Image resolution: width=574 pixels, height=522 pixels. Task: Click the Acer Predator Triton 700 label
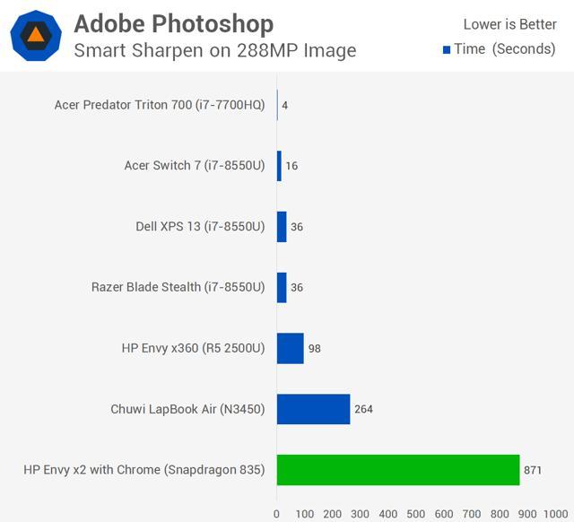click(160, 105)
